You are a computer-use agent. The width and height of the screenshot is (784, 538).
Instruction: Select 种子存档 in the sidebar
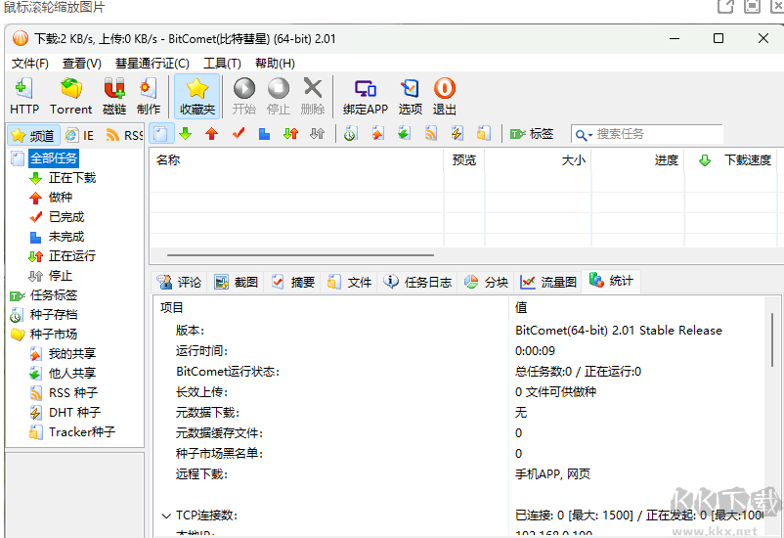(54, 315)
